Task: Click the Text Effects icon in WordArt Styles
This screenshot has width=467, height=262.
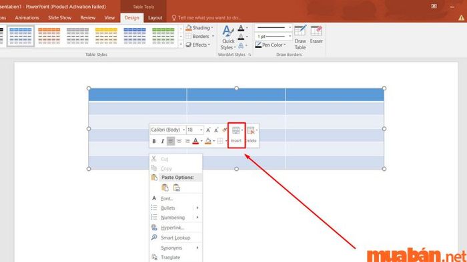Action: [x=242, y=45]
